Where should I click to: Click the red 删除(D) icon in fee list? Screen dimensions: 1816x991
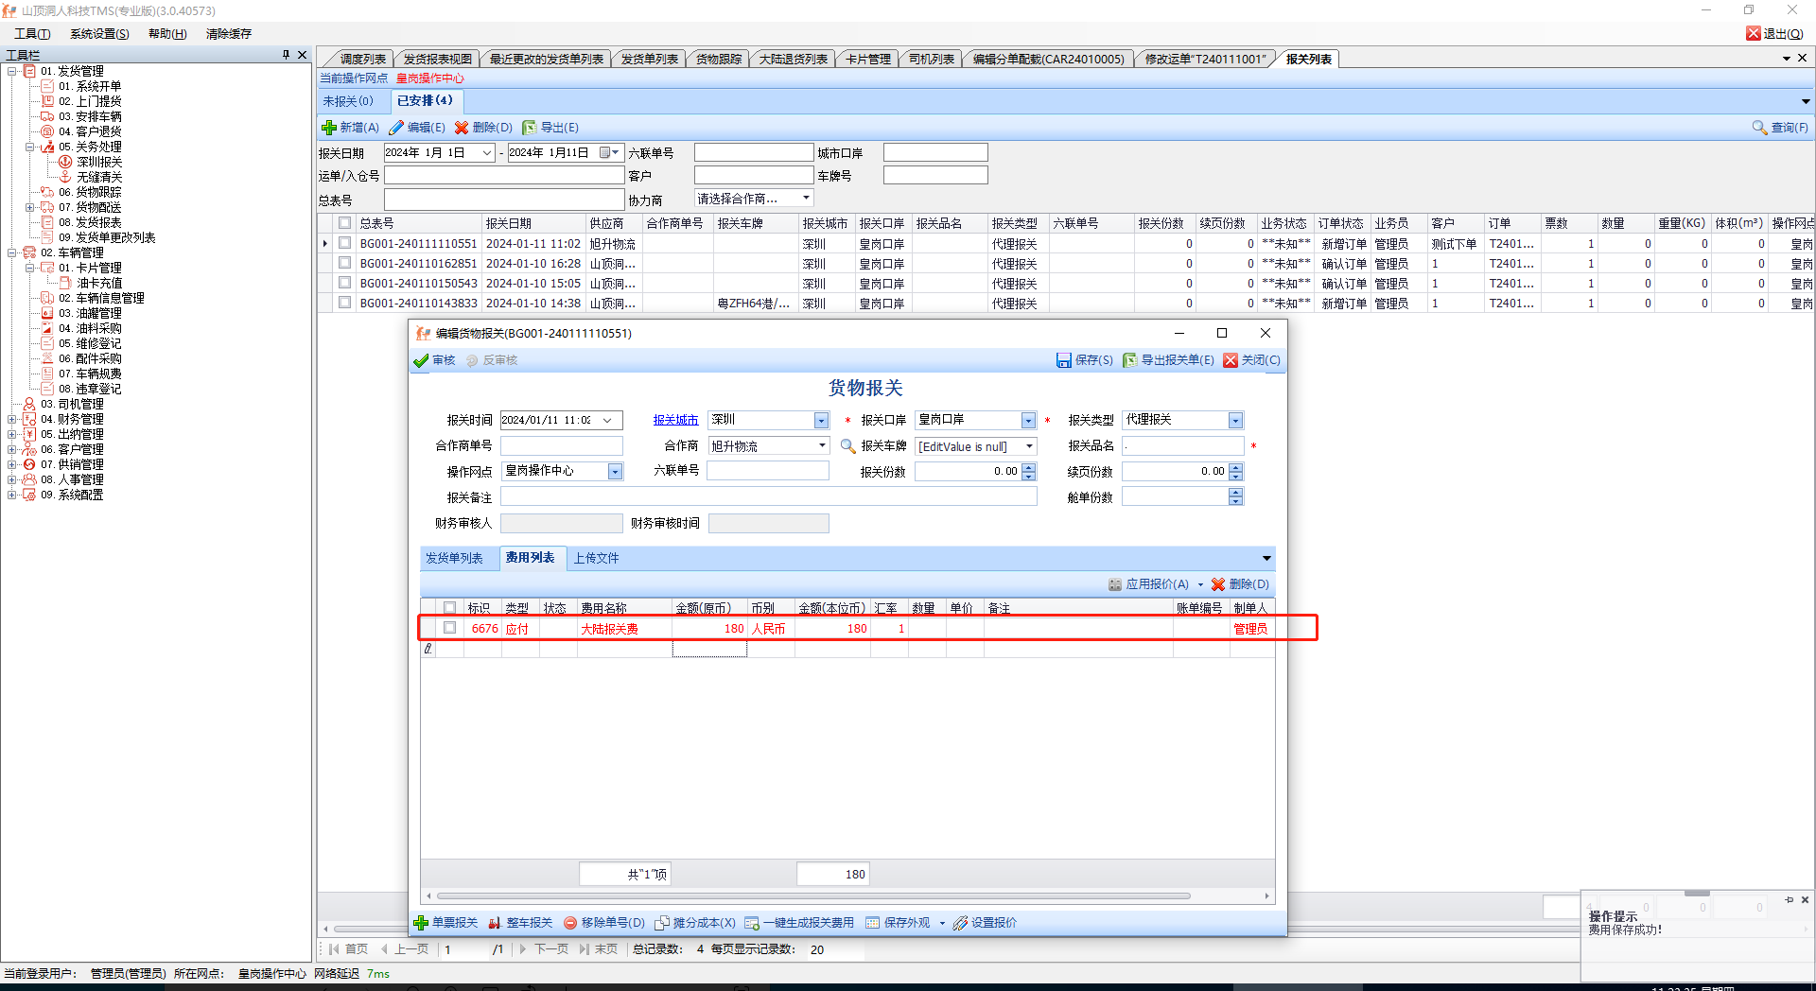1218,584
